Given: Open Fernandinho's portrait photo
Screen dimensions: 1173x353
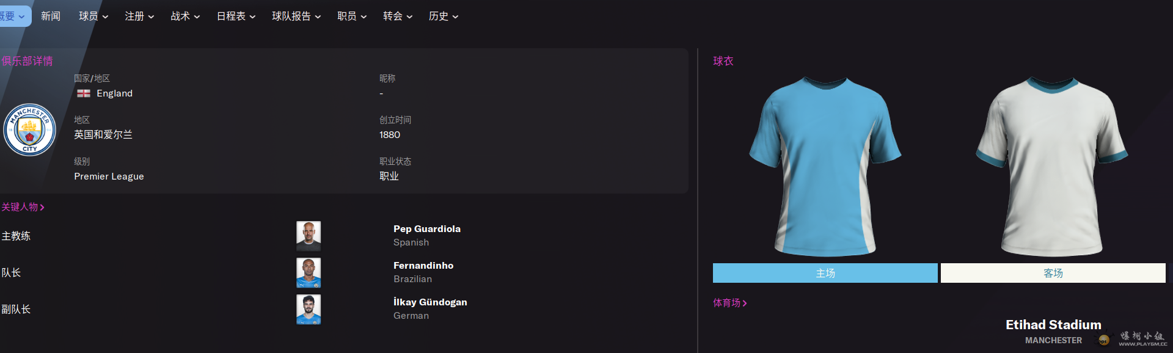Looking at the screenshot, I should 309,273.
